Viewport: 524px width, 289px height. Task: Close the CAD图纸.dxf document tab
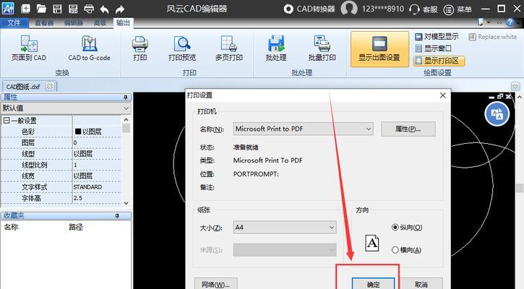49,86
